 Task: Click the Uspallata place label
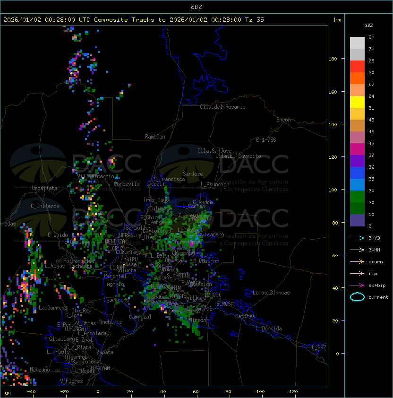(45, 188)
